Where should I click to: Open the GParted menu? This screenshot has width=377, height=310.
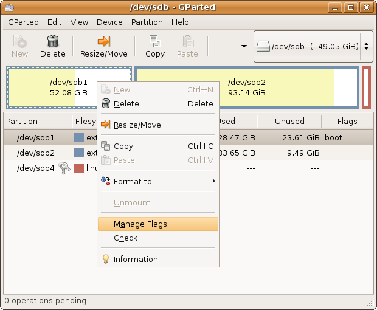click(23, 22)
